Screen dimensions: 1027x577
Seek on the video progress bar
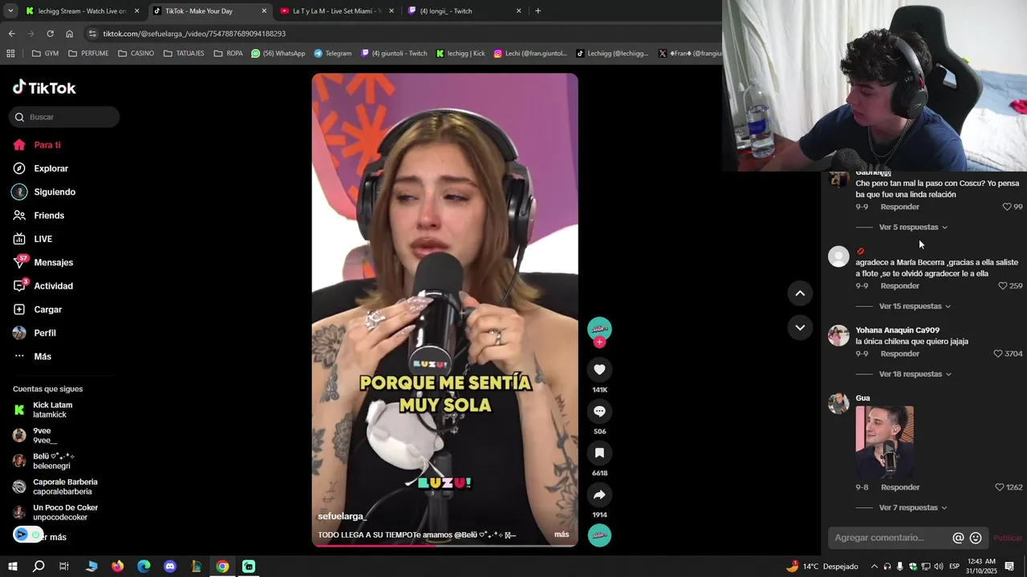click(x=444, y=545)
